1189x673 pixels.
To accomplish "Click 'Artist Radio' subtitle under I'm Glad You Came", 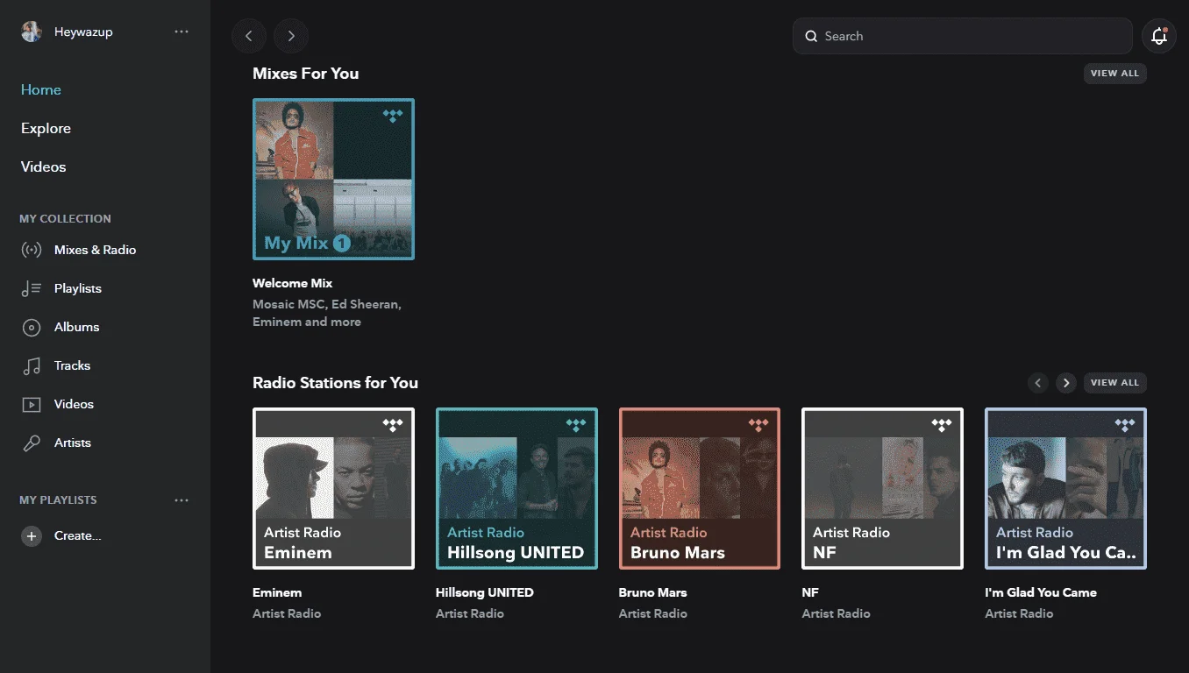I will pyautogui.click(x=1019, y=613).
